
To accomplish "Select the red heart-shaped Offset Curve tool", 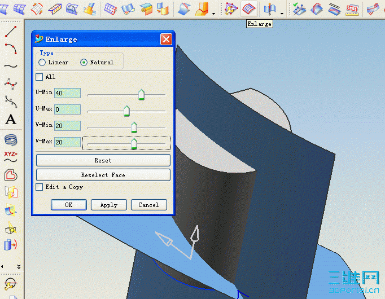I will click(x=11, y=175).
